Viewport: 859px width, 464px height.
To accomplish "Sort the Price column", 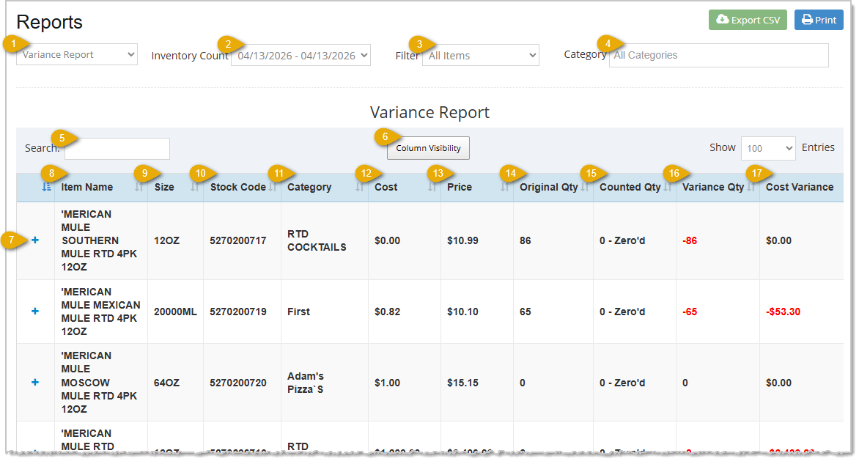I will click(460, 187).
